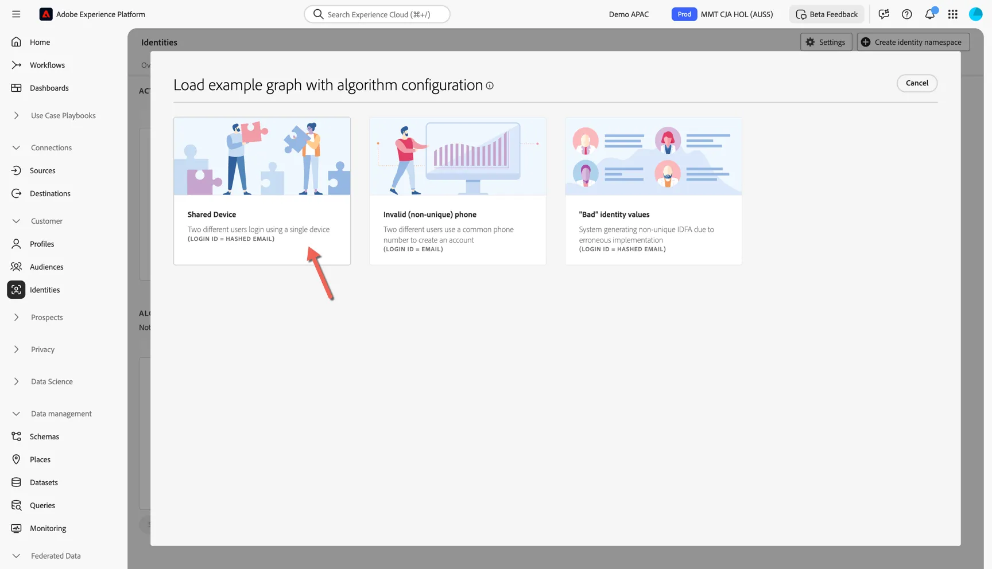Image resolution: width=992 pixels, height=569 pixels.
Task: Open the app switcher grid icon
Action: point(953,14)
